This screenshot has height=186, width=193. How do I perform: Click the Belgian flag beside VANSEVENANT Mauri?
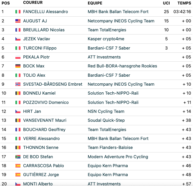coord(18,120)
